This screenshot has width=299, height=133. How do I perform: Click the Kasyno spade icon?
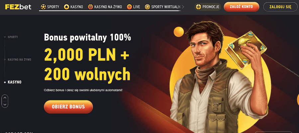click(66, 7)
